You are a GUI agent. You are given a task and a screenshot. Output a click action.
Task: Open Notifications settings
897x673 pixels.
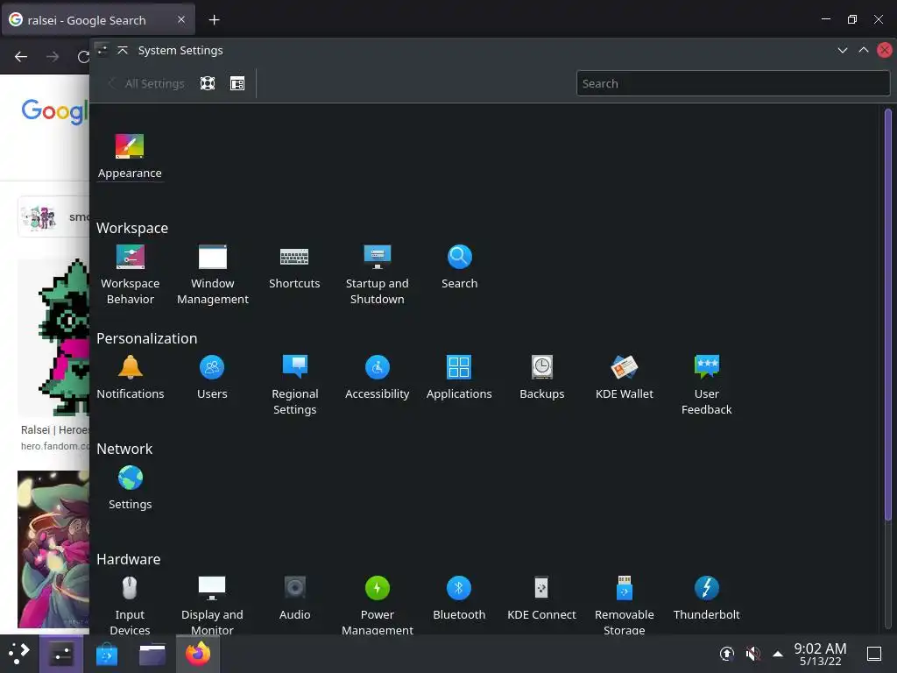coord(130,378)
